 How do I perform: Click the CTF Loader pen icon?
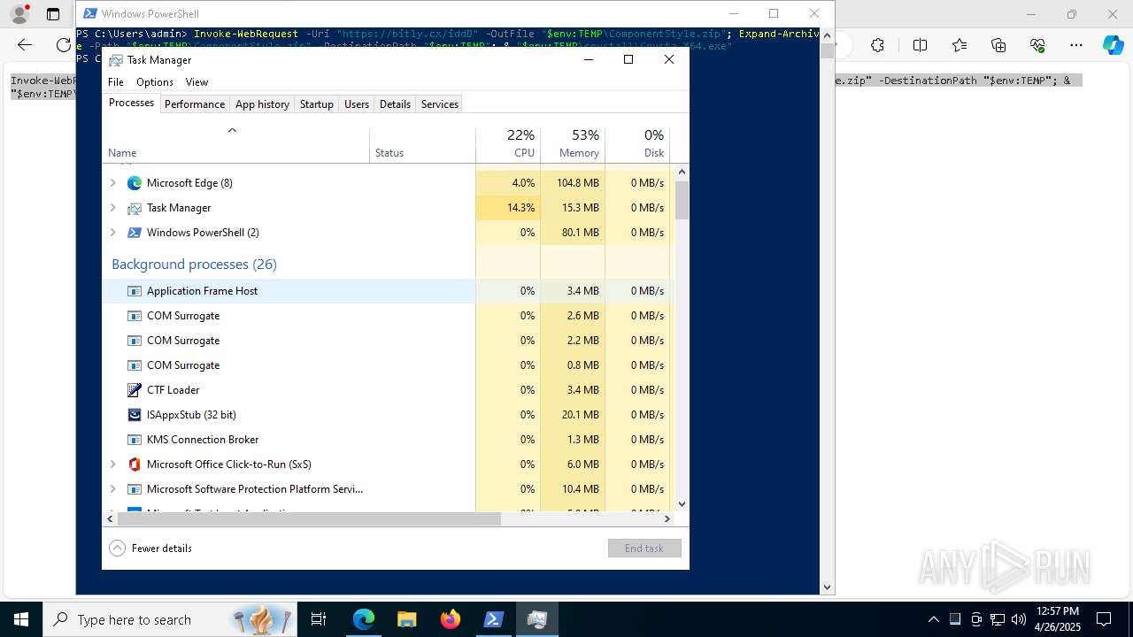point(135,390)
